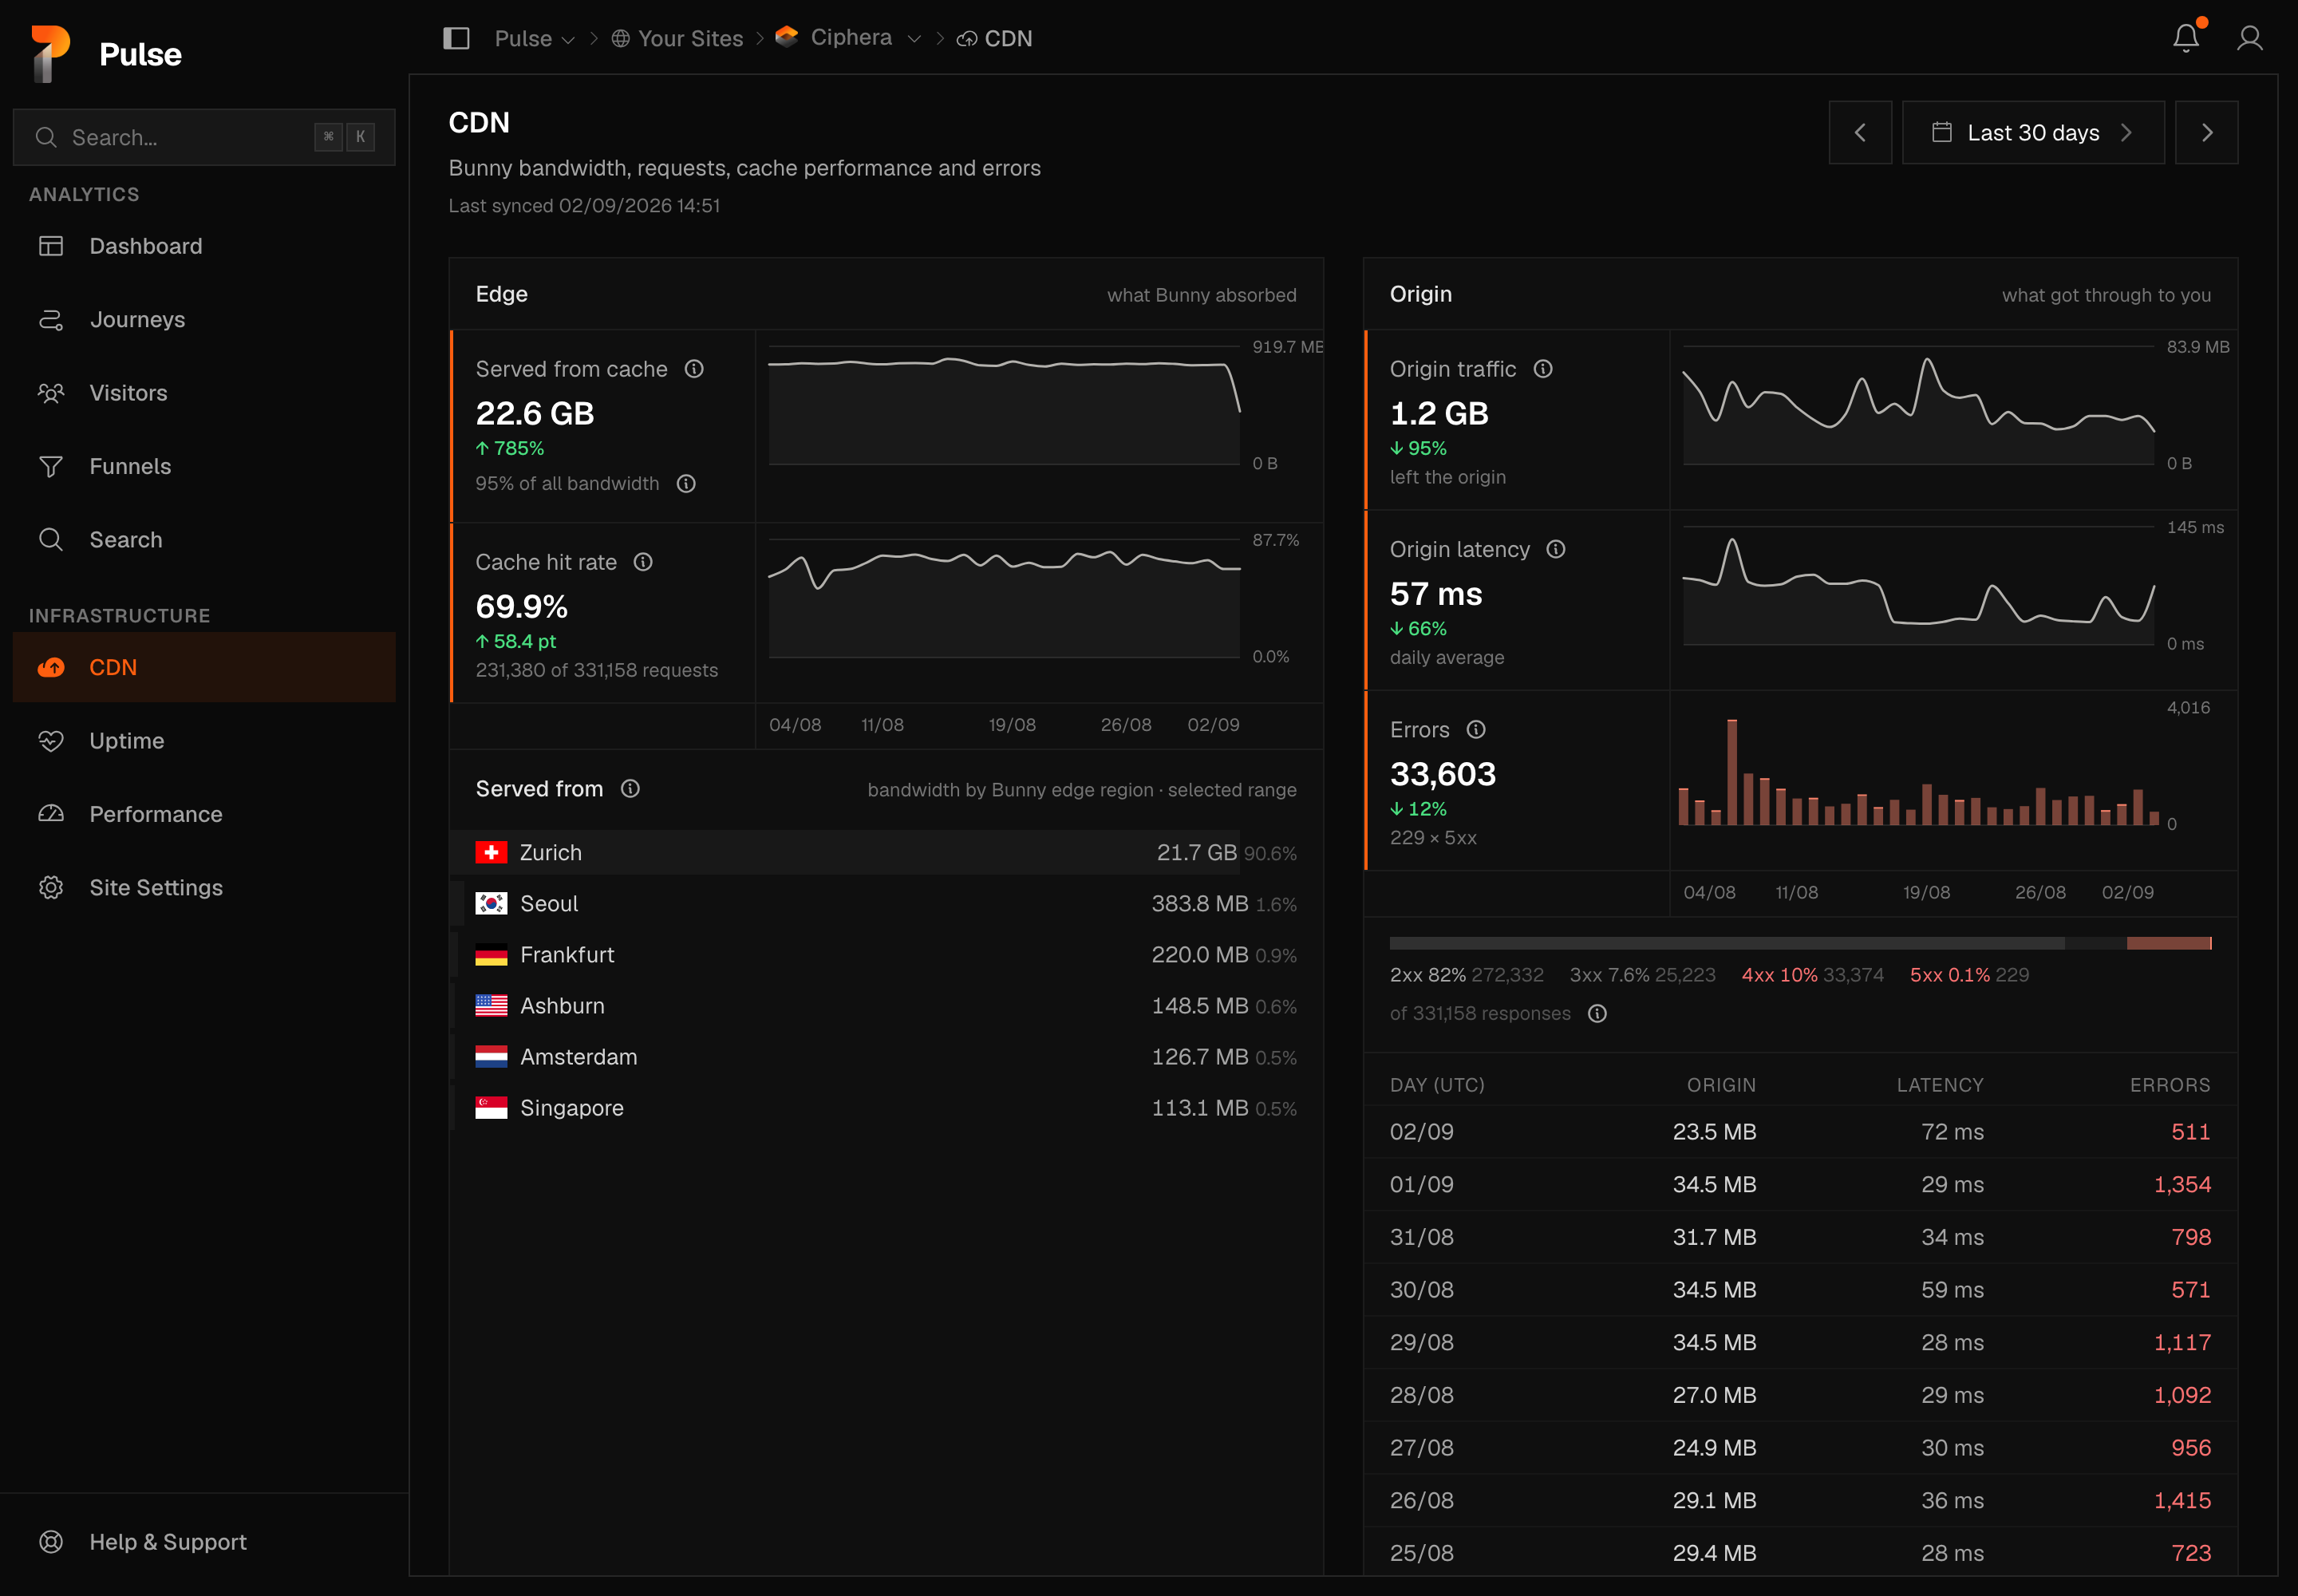Click the 5xx 0.1% status label

pyautogui.click(x=1950, y=975)
